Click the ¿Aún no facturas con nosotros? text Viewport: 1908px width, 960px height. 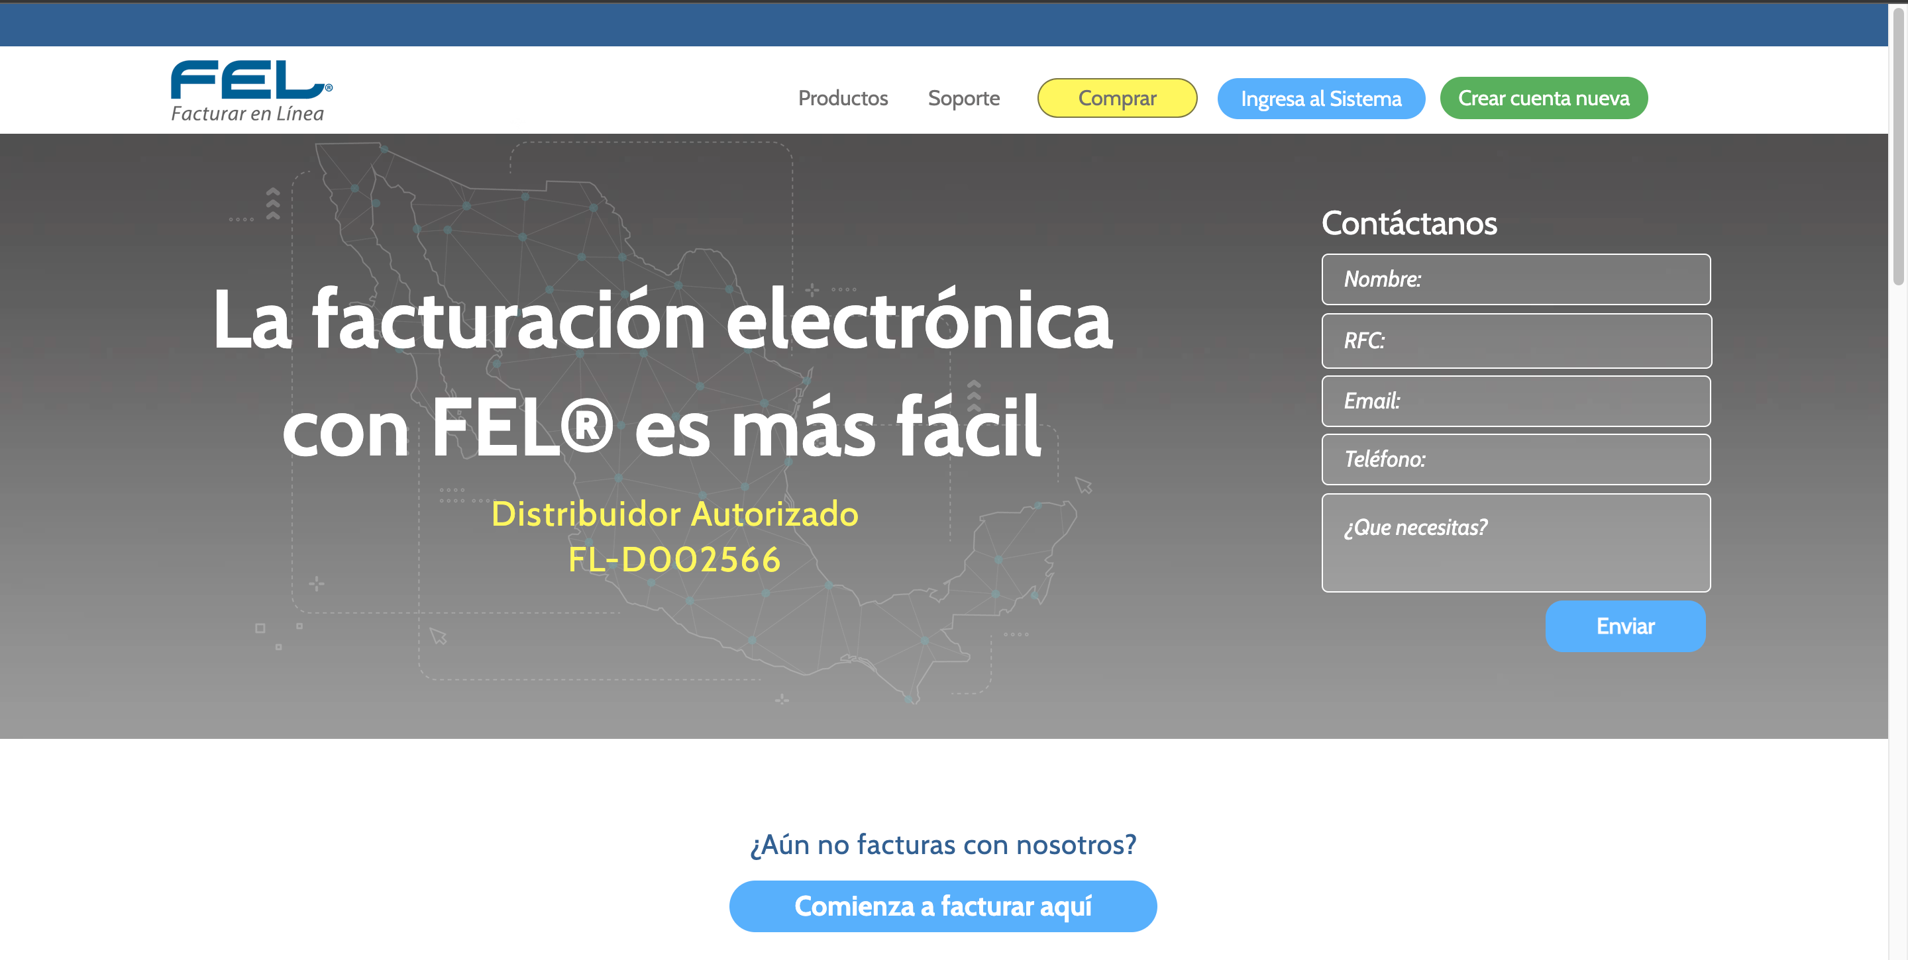(x=942, y=843)
